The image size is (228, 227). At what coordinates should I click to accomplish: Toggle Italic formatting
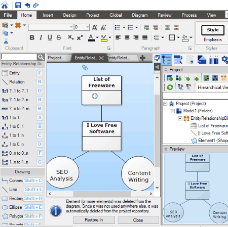(41, 37)
